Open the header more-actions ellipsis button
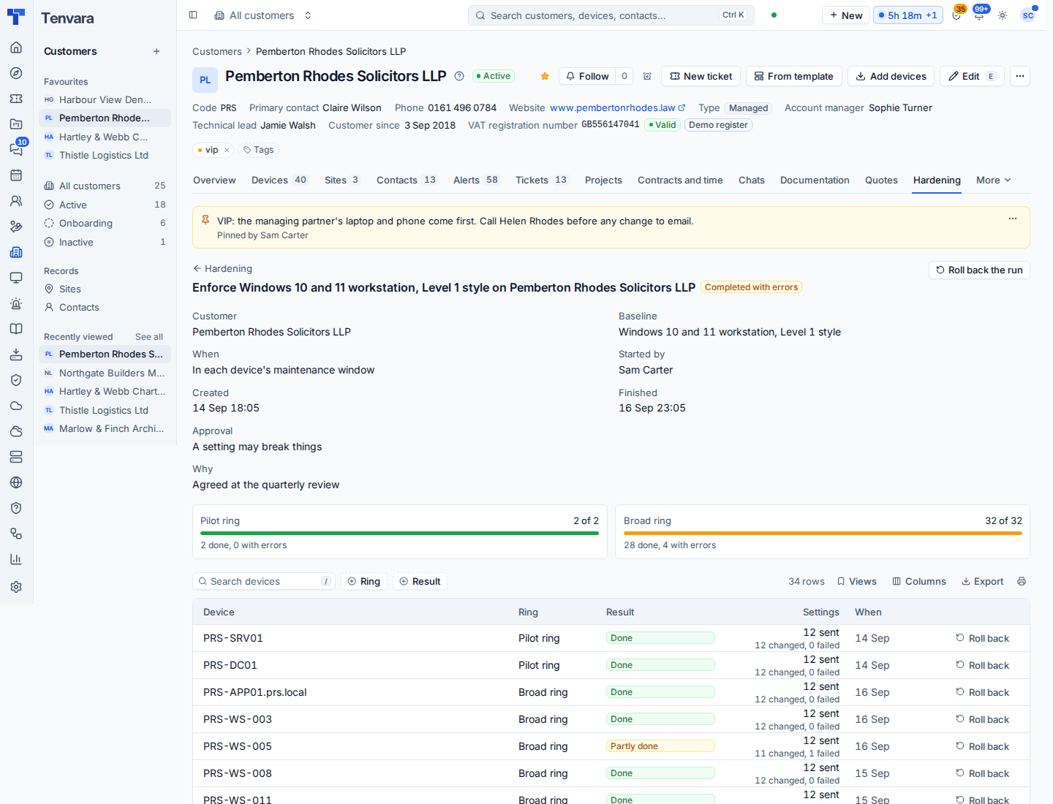Image resolution: width=1053 pixels, height=804 pixels. point(1020,76)
